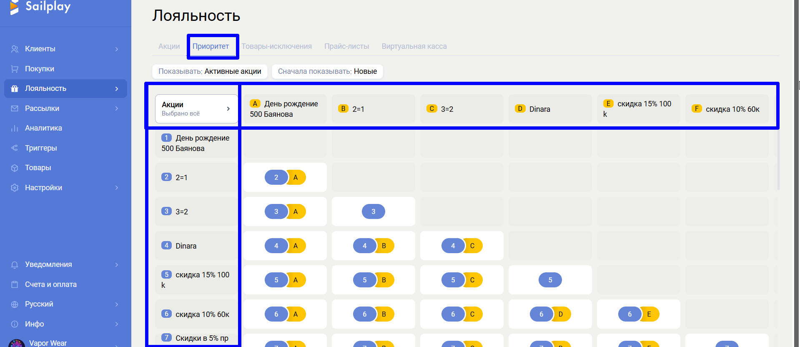Click the Sailplay logo icon
Viewport: 800px width, 347px height.
pos(15,7)
